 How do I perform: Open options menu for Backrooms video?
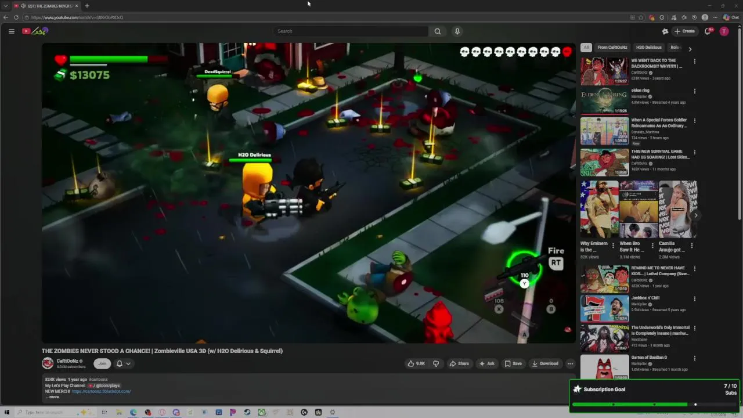(x=694, y=61)
